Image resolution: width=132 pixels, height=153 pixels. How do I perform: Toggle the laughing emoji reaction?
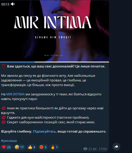click(x=19, y=147)
